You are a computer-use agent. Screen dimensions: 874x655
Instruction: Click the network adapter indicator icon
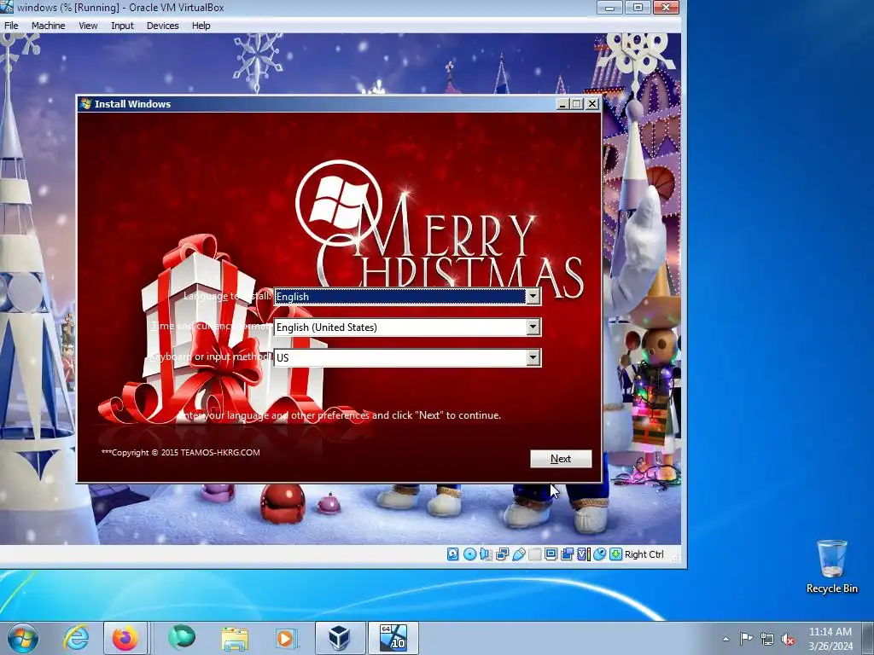(502, 554)
